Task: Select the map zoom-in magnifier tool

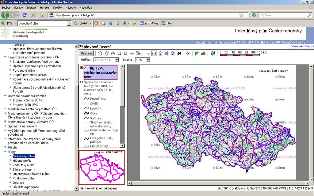Action: click(x=119, y=53)
